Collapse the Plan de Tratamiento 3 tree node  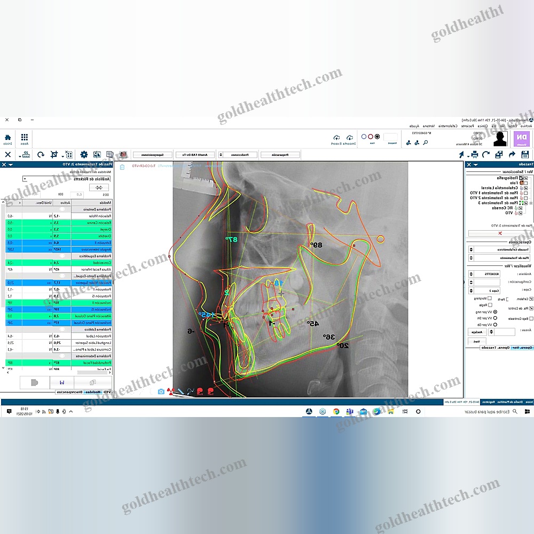click(531, 203)
